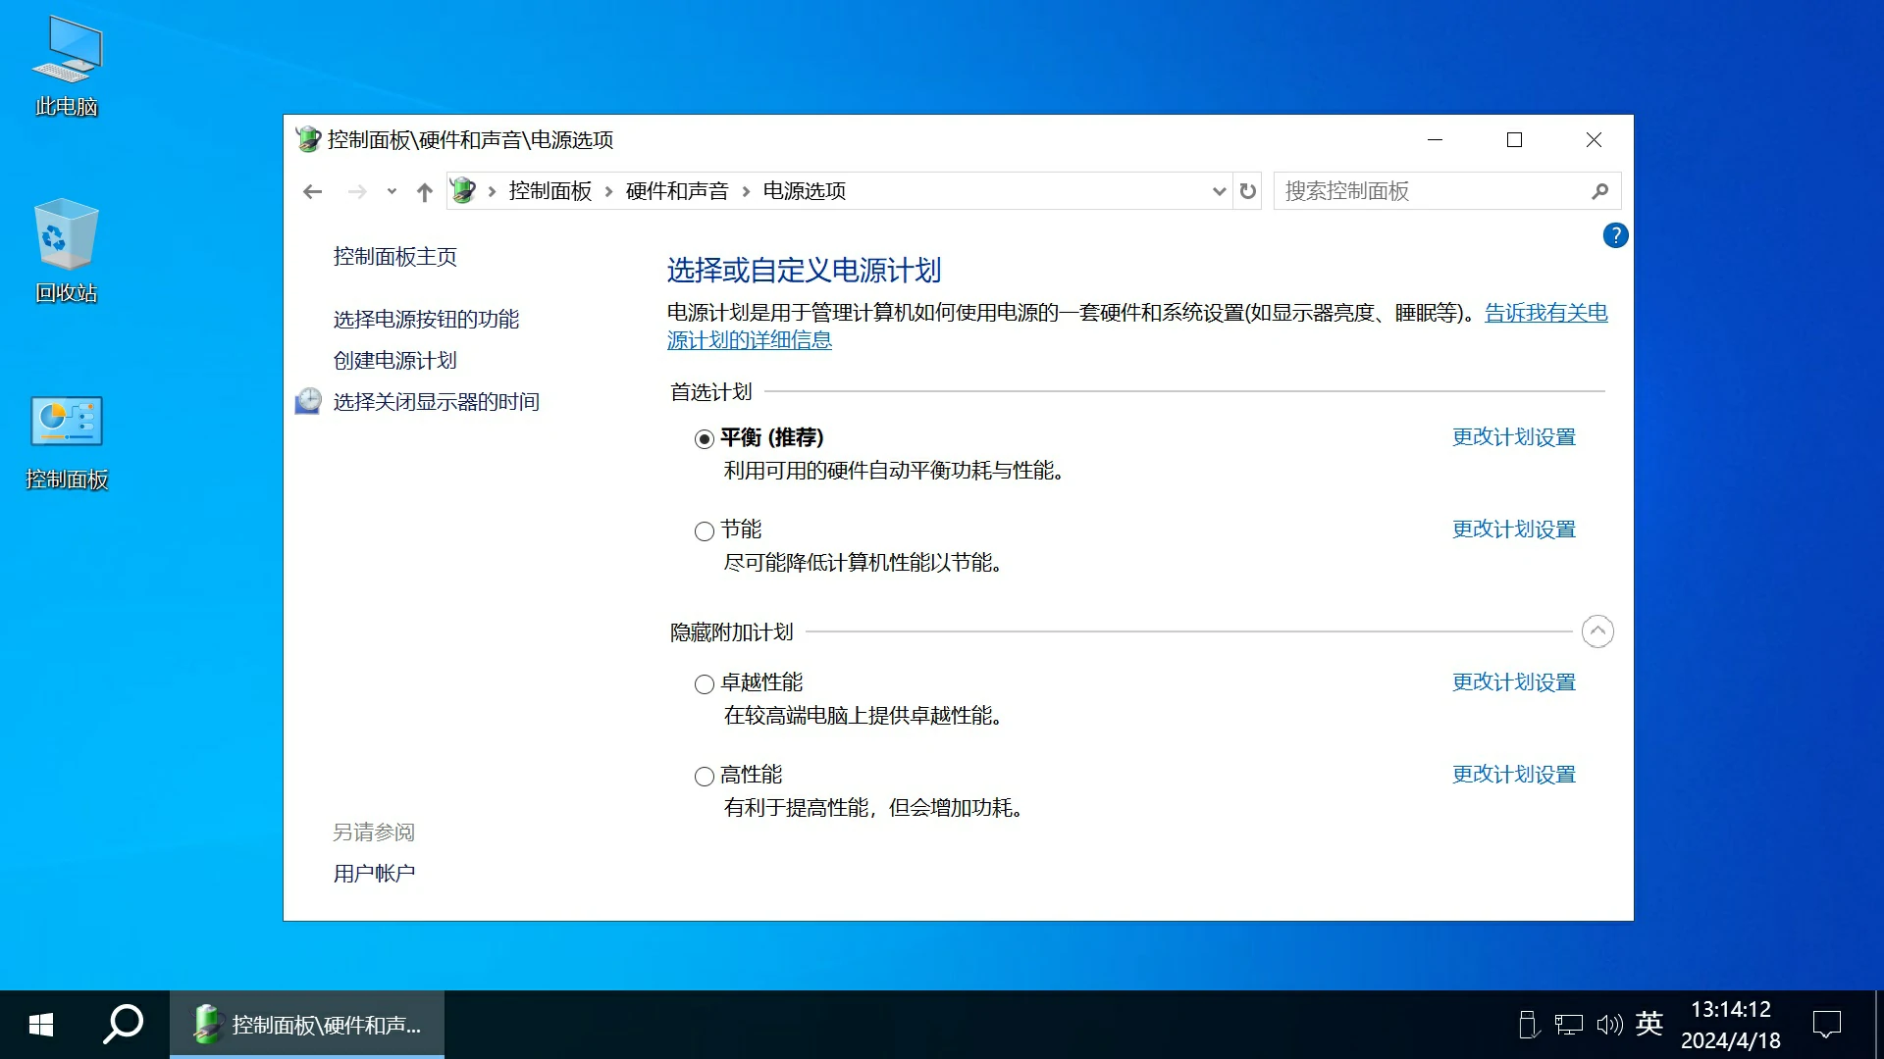The height and width of the screenshot is (1059, 1884).
Task: Select the 高性能 power plan
Action: (x=704, y=777)
